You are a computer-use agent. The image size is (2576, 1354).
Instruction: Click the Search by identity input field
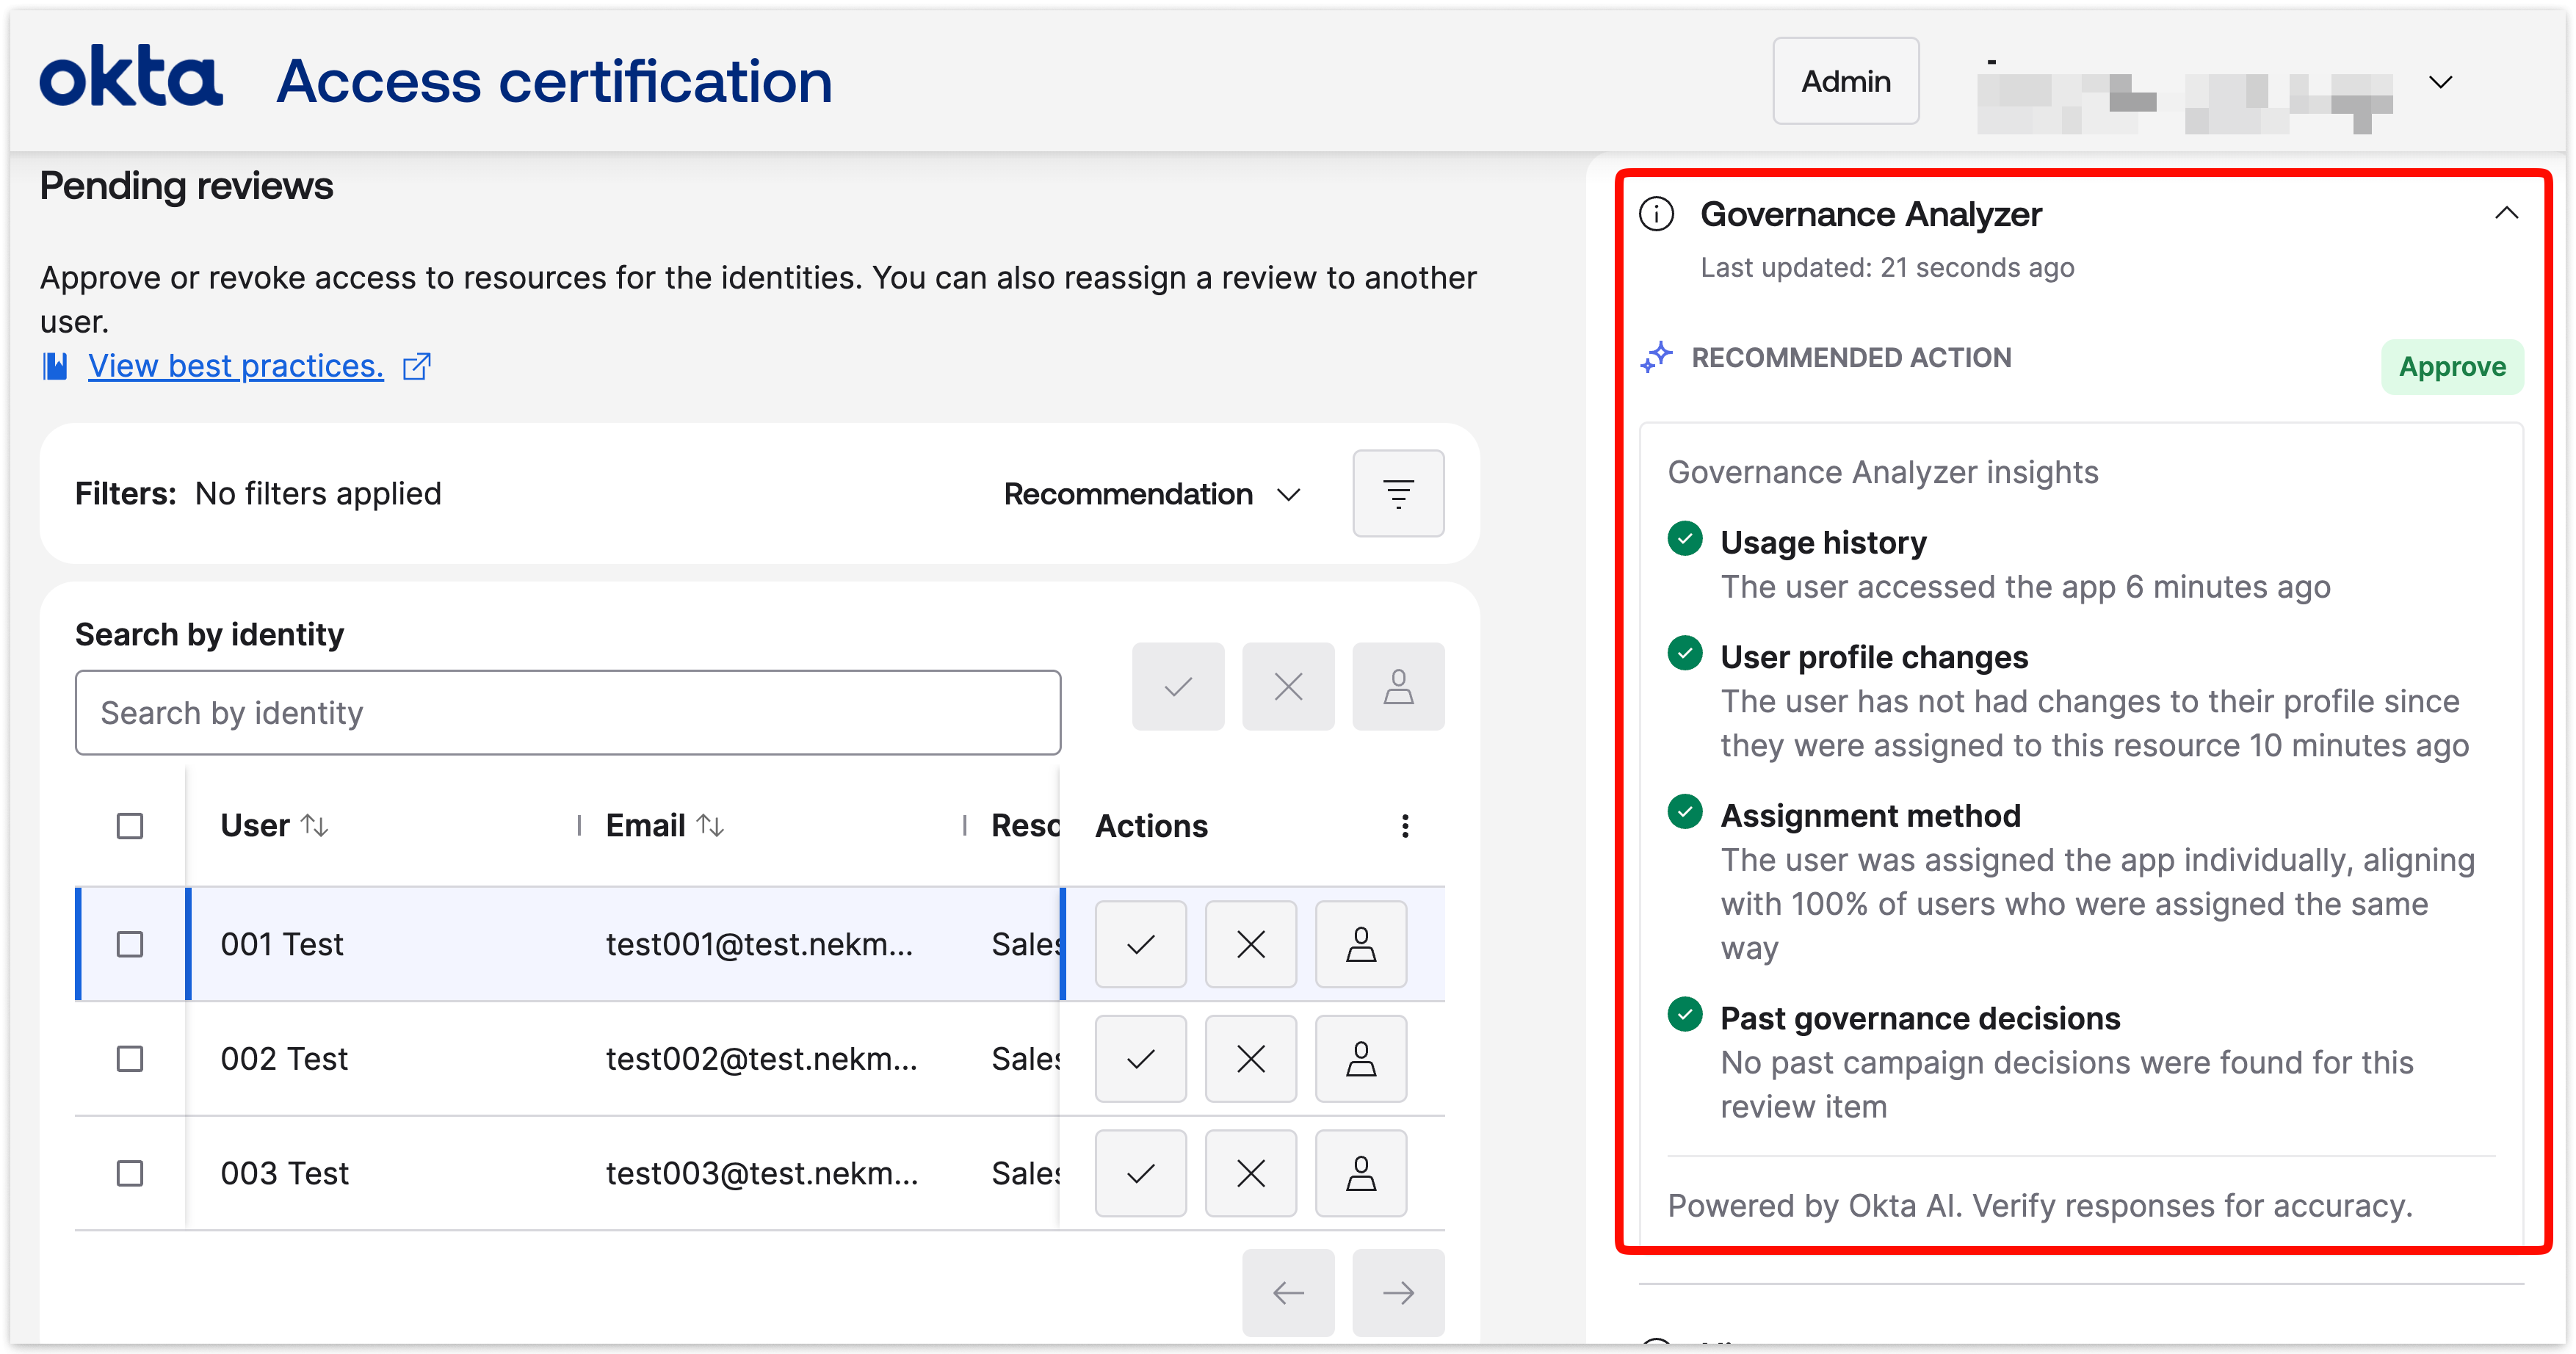click(568, 713)
